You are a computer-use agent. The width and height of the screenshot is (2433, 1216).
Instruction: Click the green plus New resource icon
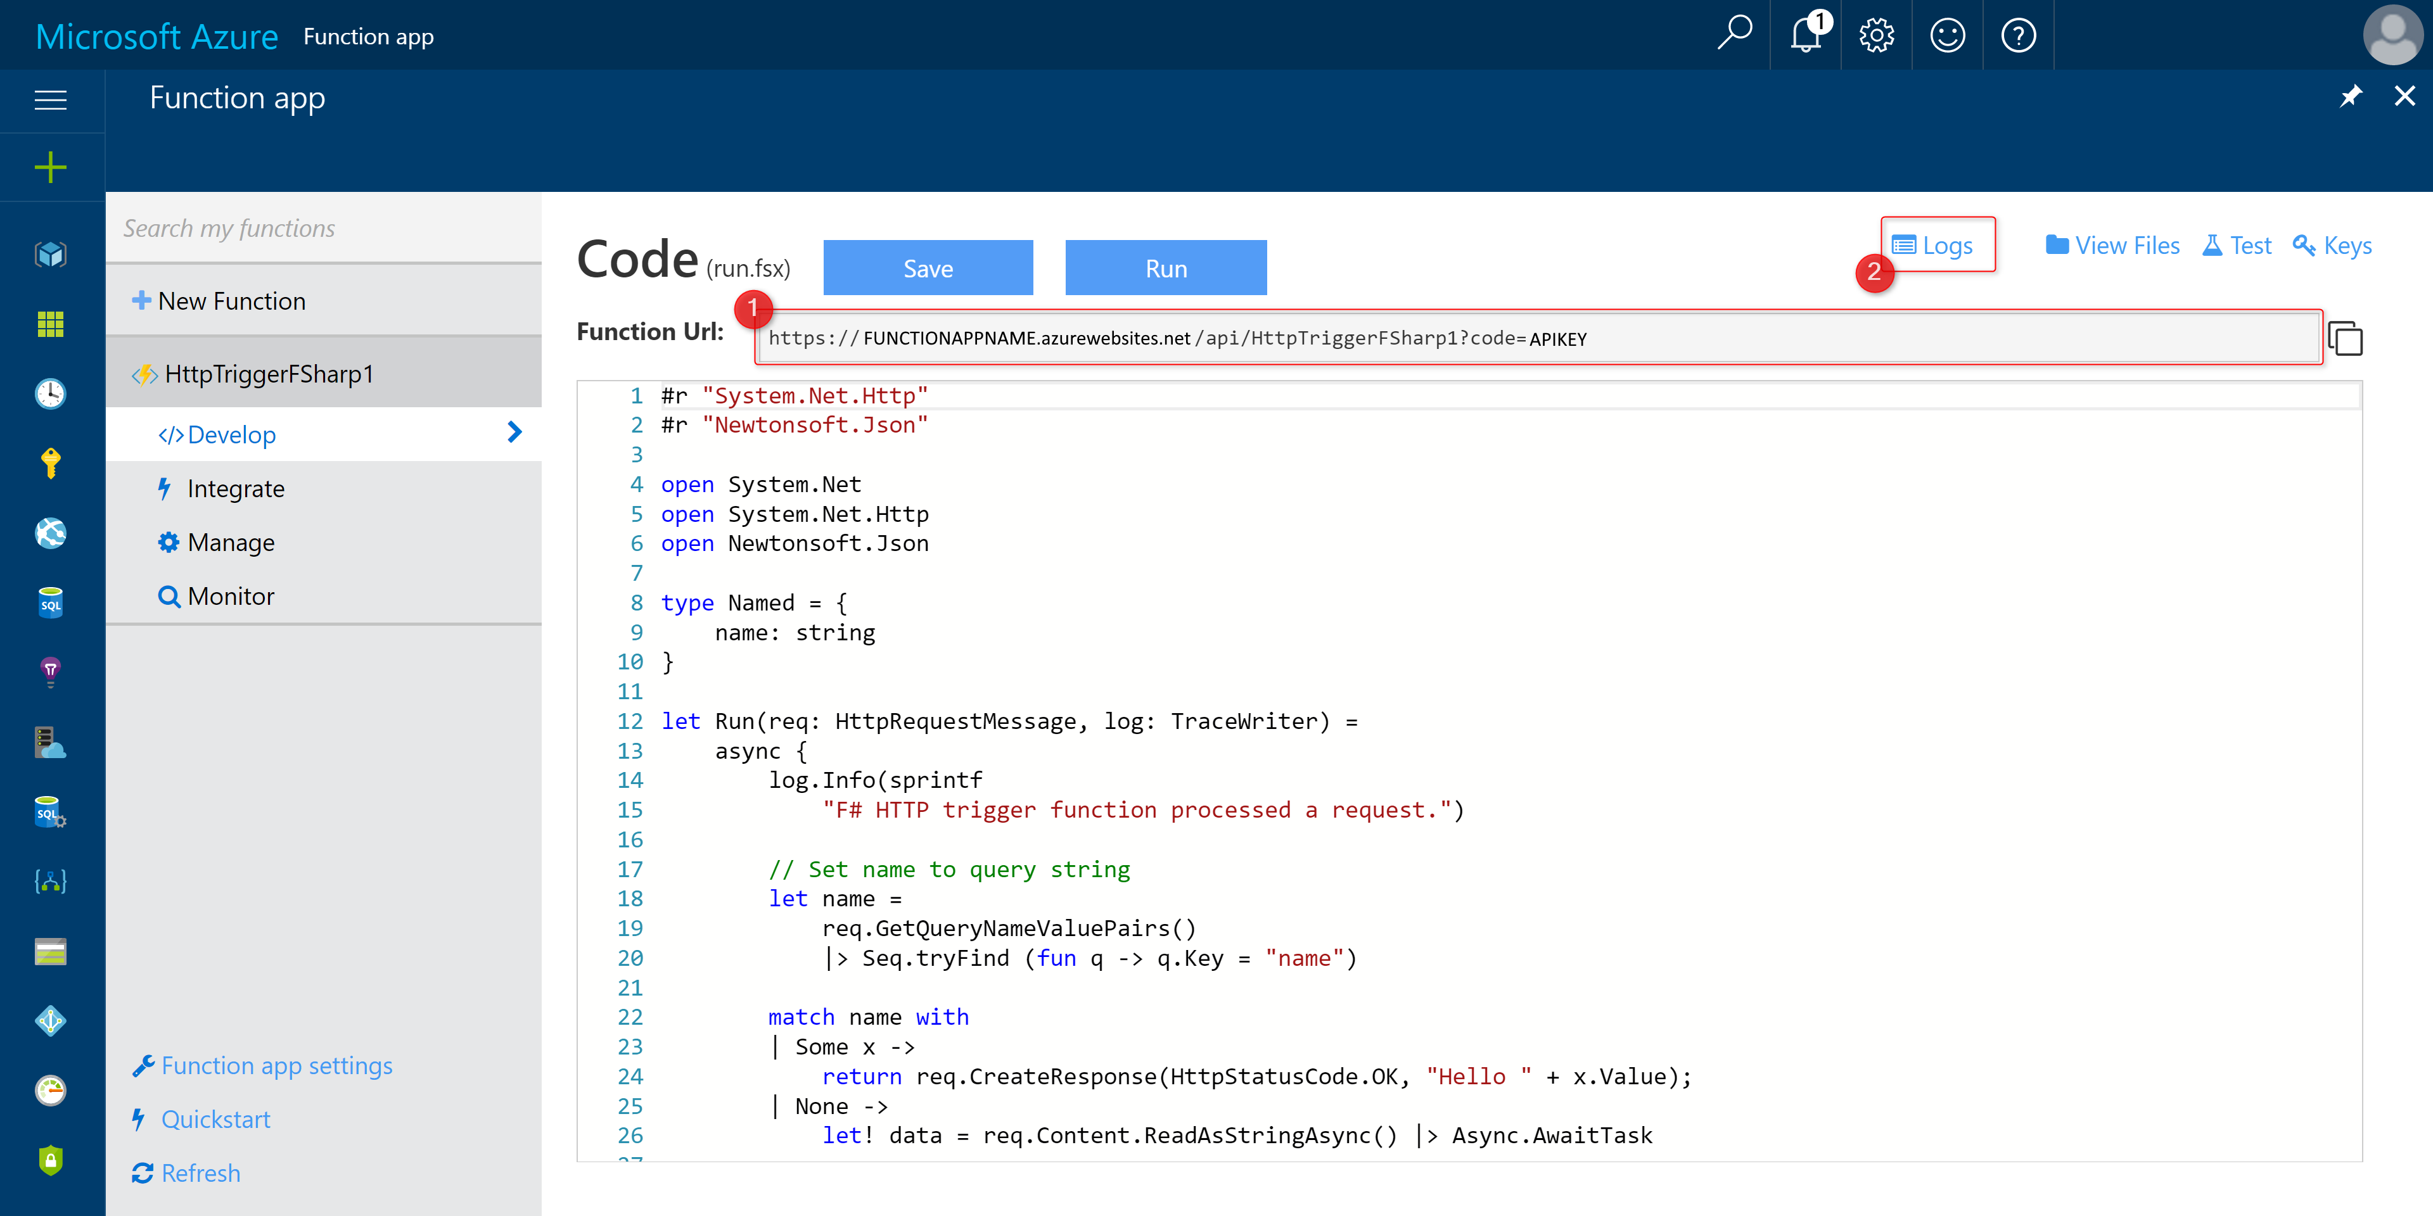(51, 168)
